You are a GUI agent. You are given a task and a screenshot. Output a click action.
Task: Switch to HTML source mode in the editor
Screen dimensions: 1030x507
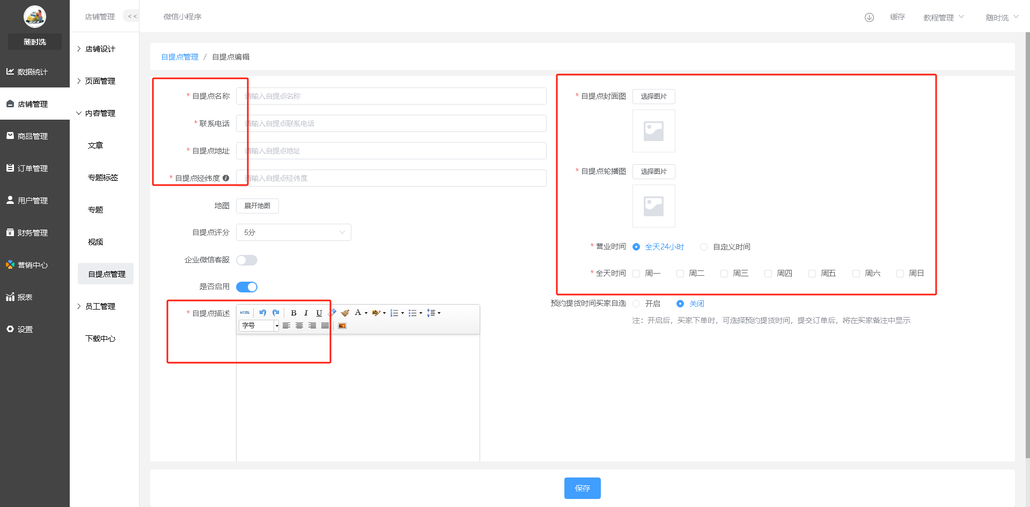tap(245, 313)
